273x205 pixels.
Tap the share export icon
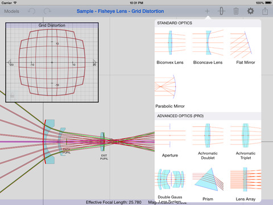pyautogui.click(x=265, y=11)
